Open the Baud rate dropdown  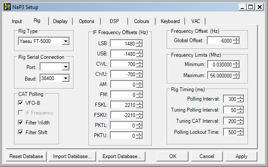(66, 78)
